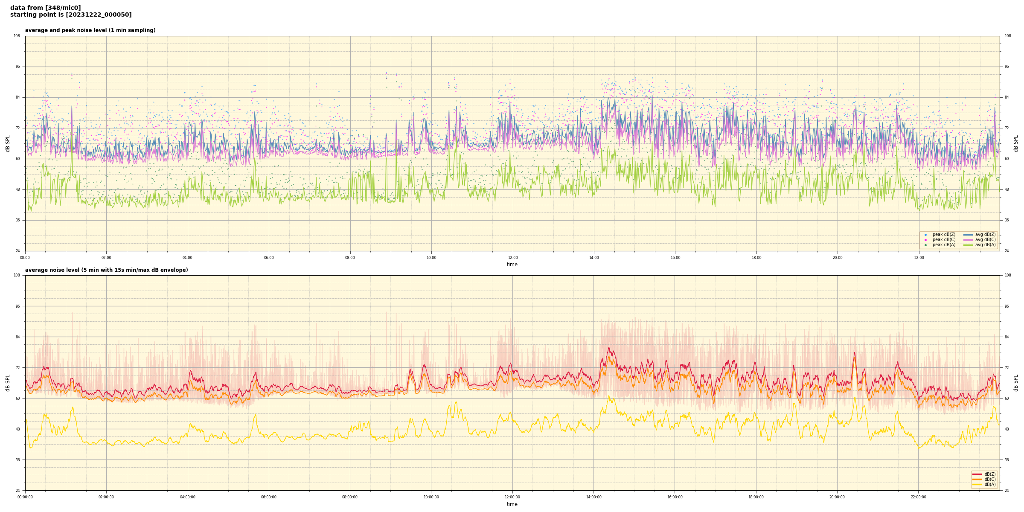The image size is (1024, 512).
Task: Click yellow dB(A) swatch in bottom legend
Action: [977, 484]
